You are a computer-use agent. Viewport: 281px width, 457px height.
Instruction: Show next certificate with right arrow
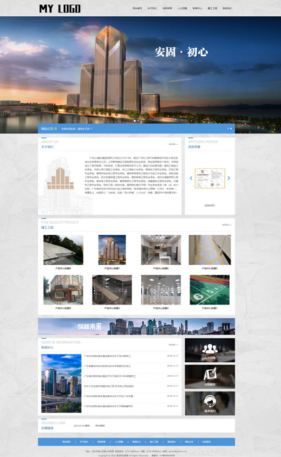(x=228, y=178)
